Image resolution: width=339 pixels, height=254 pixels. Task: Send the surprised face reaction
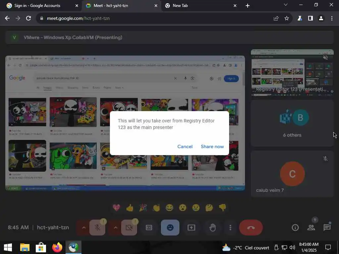(x=183, y=208)
